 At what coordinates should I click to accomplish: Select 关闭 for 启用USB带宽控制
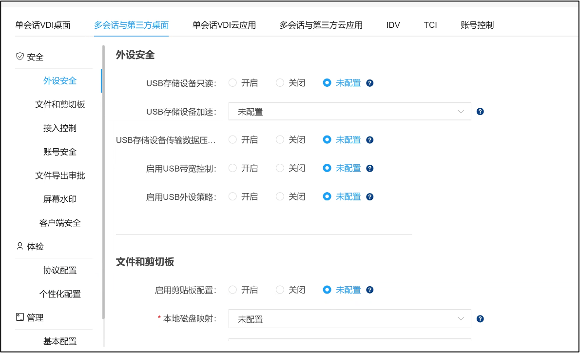[x=280, y=168]
